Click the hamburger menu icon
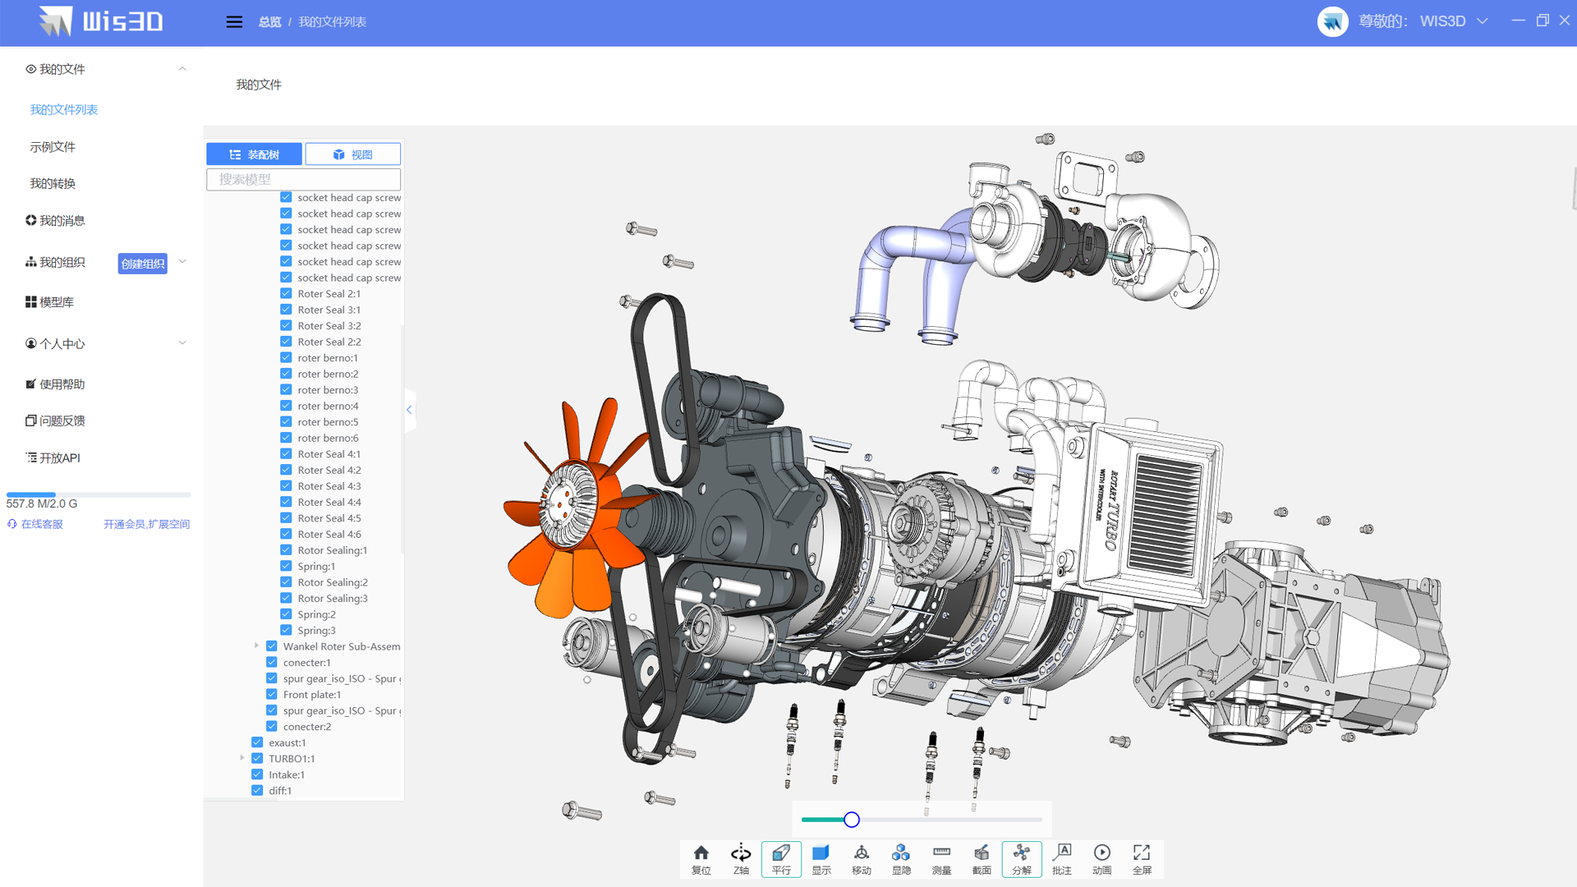The width and height of the screenshot is (1577, 887). click(234, 22)
